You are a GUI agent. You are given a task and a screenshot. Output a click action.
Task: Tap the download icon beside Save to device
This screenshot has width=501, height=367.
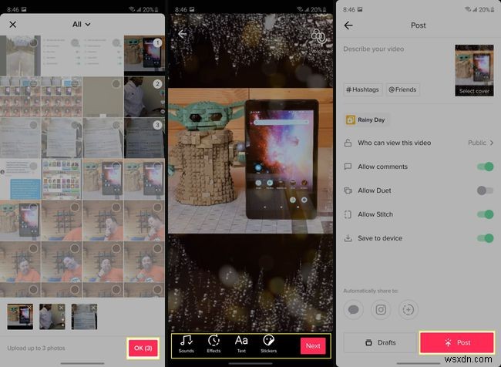tap(348, 238)
